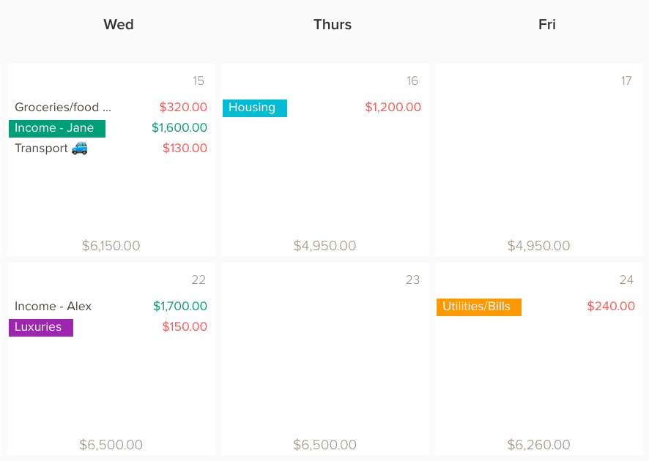Select day 17 in the calendar

[626, 80]
